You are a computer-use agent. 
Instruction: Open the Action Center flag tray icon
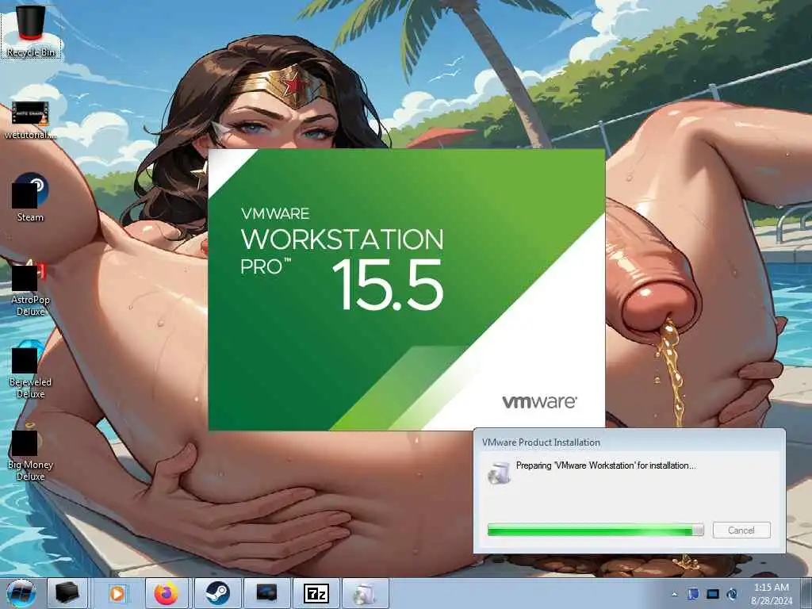(x=693, y=594)
